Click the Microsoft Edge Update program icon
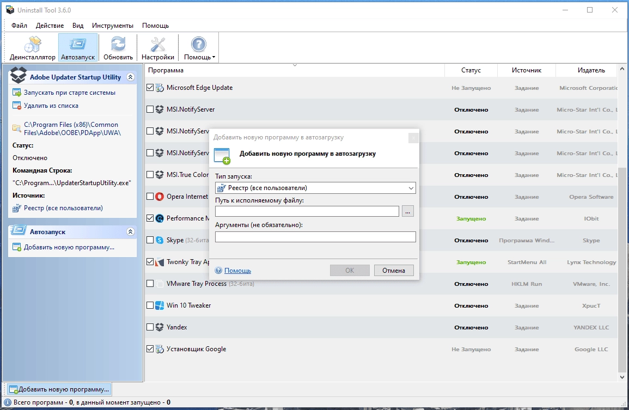The width and height of the screenshot is (629, 410). (160, 88)
